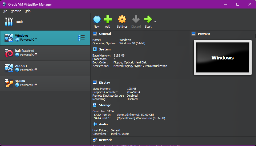Open the Audio settings header link
Image resolution: width=256 pixels, height=146 pixels.
pos(103,124)
